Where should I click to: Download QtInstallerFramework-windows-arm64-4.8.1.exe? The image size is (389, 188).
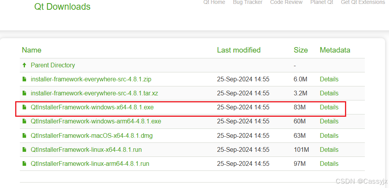96,121
